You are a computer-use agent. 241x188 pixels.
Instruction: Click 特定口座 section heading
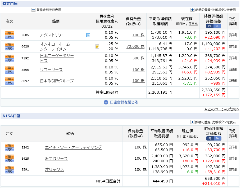pos(10,4)
